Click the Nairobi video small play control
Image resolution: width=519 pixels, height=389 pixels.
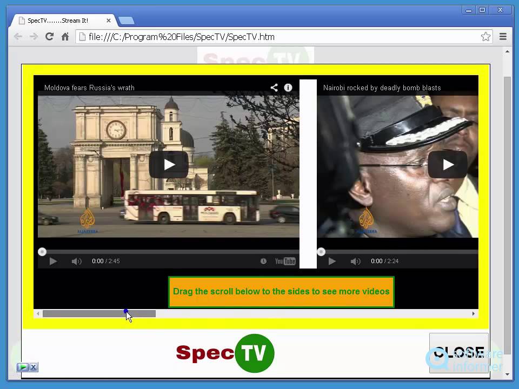tap(332, 261)
